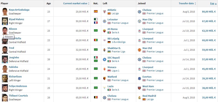Open Kepa Arrizabalaga player profile link
218x102 pixels.
[19, 10]
